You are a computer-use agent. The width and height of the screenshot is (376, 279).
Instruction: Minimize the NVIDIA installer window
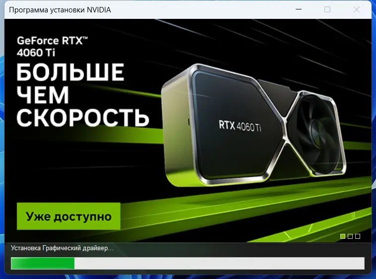[299, 9]
